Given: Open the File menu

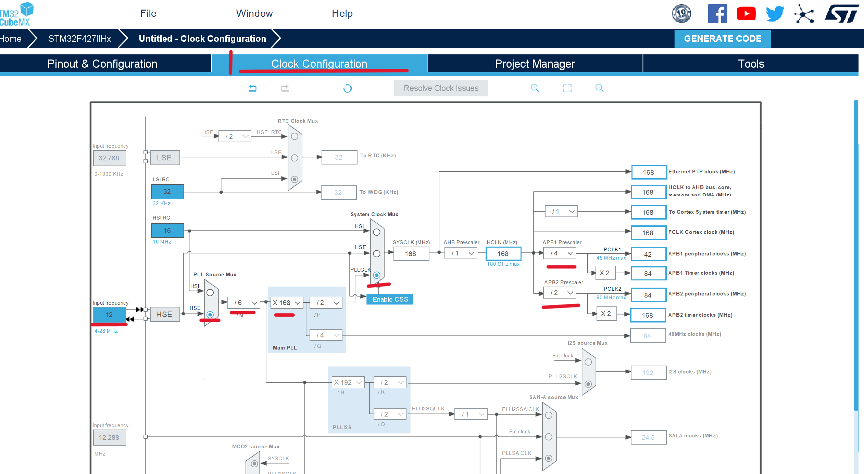Looking at the screenshot, I should (x=148, y=13).
